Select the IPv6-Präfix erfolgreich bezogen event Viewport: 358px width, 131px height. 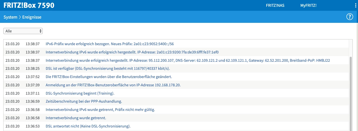110,44
